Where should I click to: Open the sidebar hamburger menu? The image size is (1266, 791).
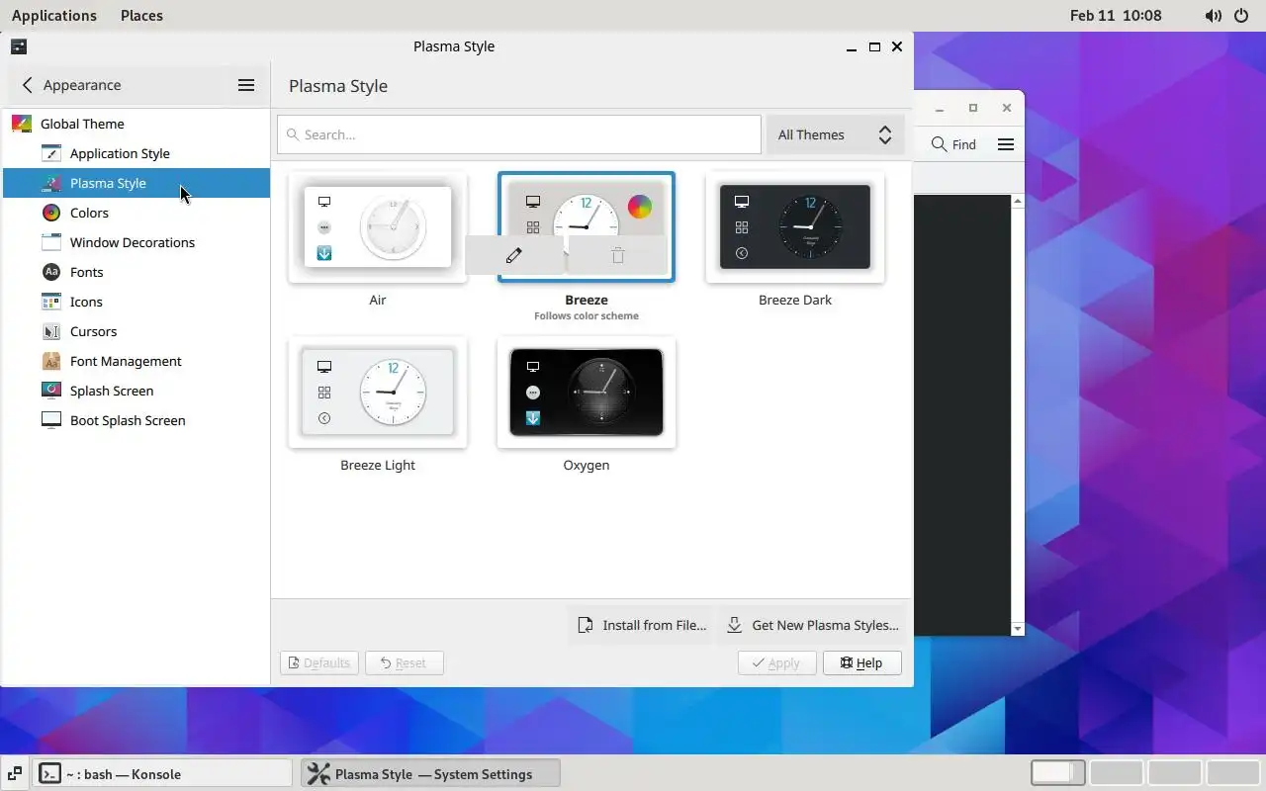[246, 85]
